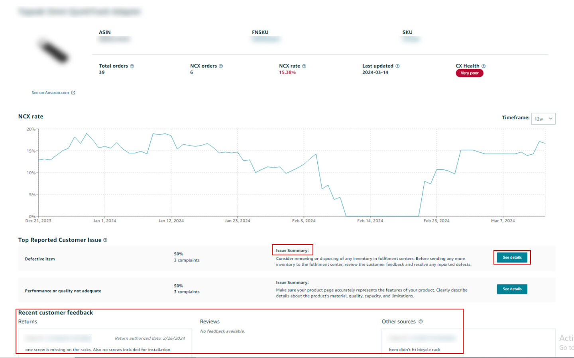The width and height of the screenshot is (574, 358).
Task: Expand details for the Defective item issue
Action: click(512, 257)
